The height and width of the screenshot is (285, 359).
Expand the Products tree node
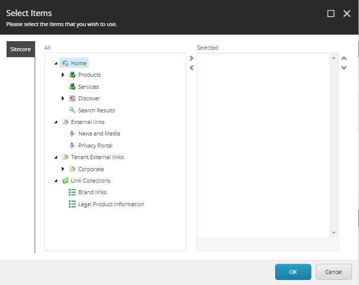pos(63,75)
